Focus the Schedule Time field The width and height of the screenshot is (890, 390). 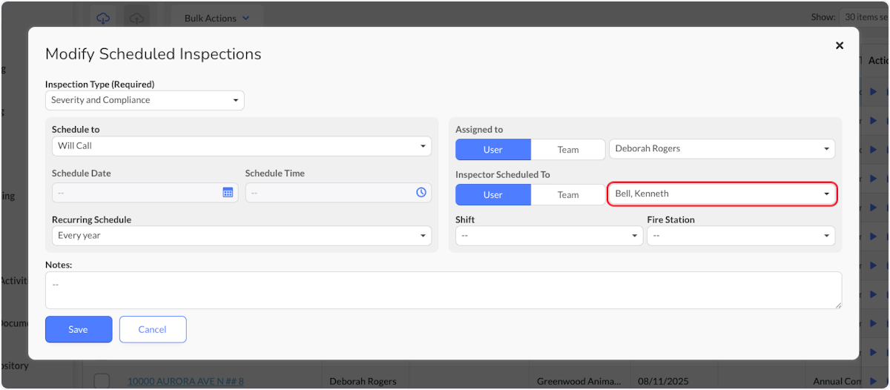[337, 193]
